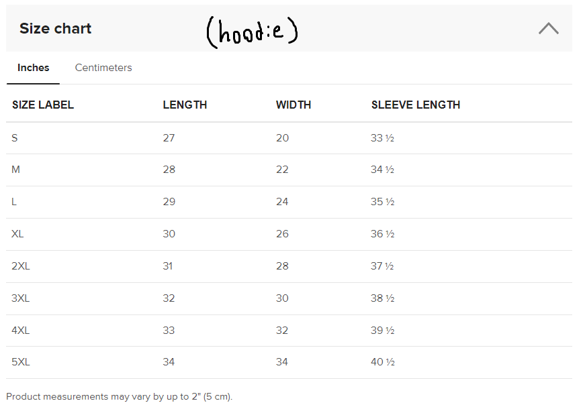This screenshot has height=409, width=585.
Task: Select the S size label row
Action: coord(15,138)
